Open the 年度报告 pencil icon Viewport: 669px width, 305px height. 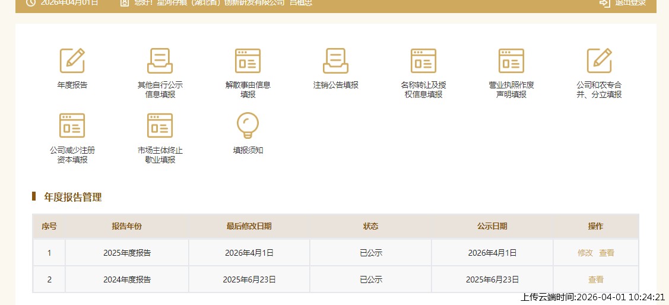tap(72, 61)
